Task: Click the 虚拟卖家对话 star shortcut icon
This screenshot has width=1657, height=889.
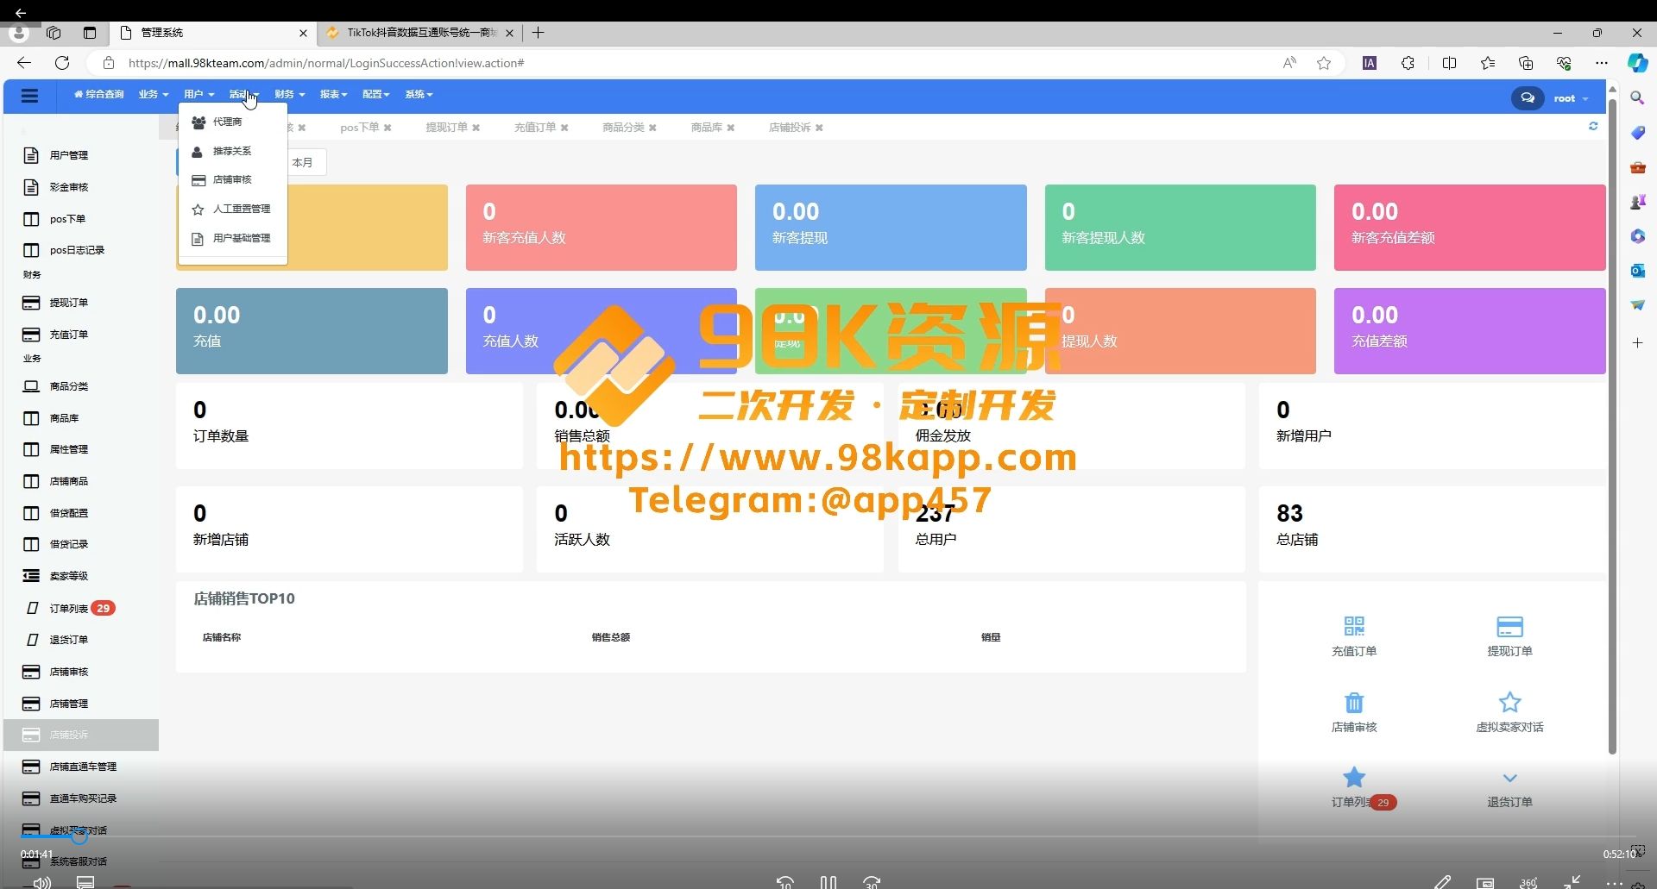Action: point(1509,701)
